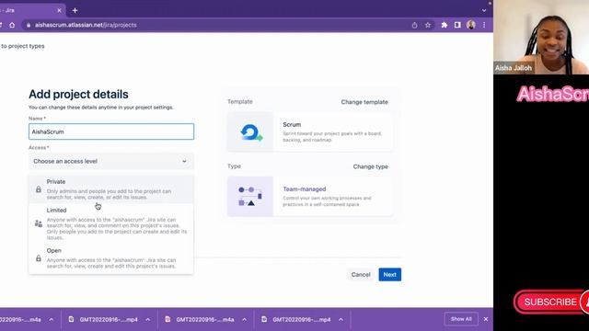Screen dimensions: 589x331
Task: Select the Limited access option
Action: [111, 223]
